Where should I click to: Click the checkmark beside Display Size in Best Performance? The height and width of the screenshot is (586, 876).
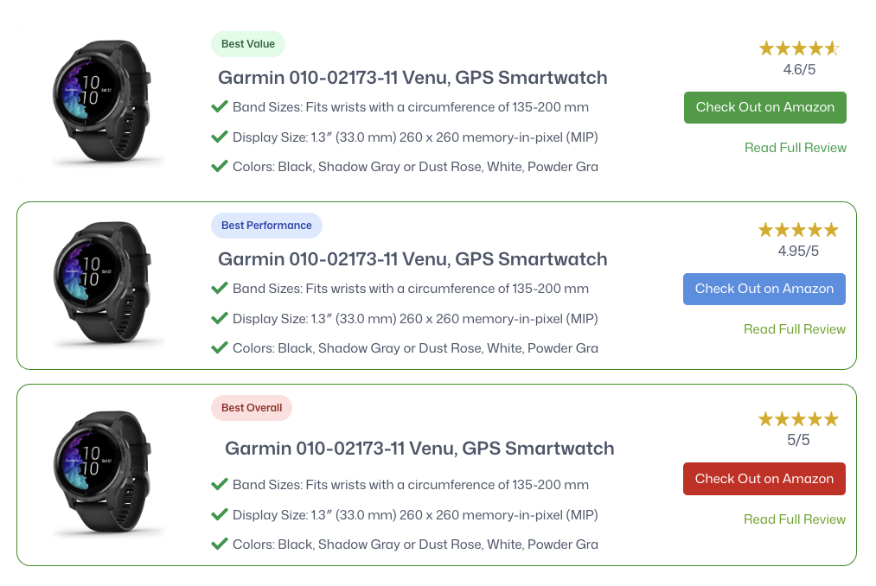tap(220, 318)
